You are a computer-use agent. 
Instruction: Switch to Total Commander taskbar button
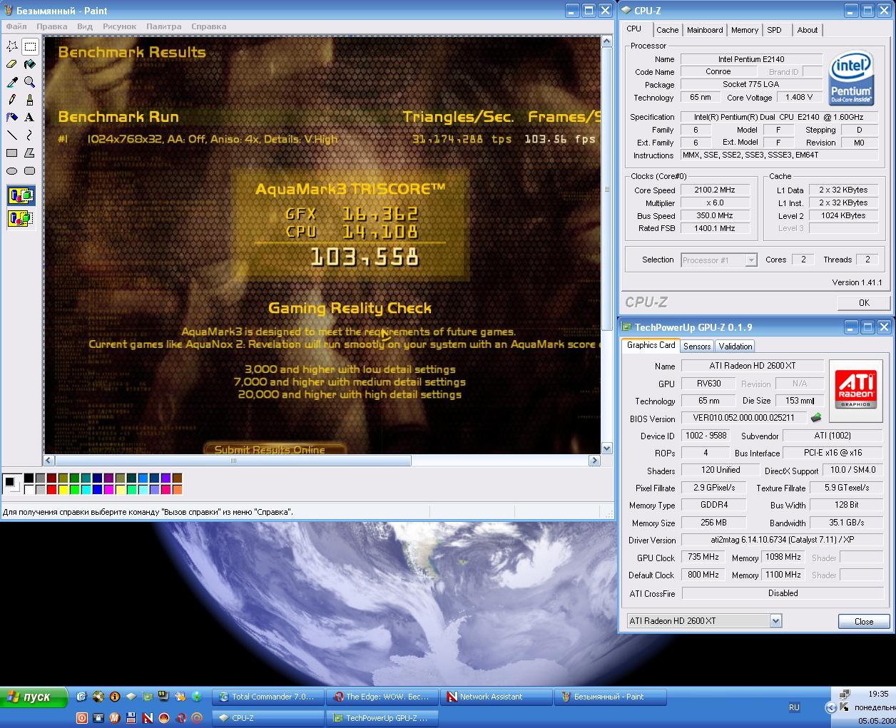coord(270,697)
